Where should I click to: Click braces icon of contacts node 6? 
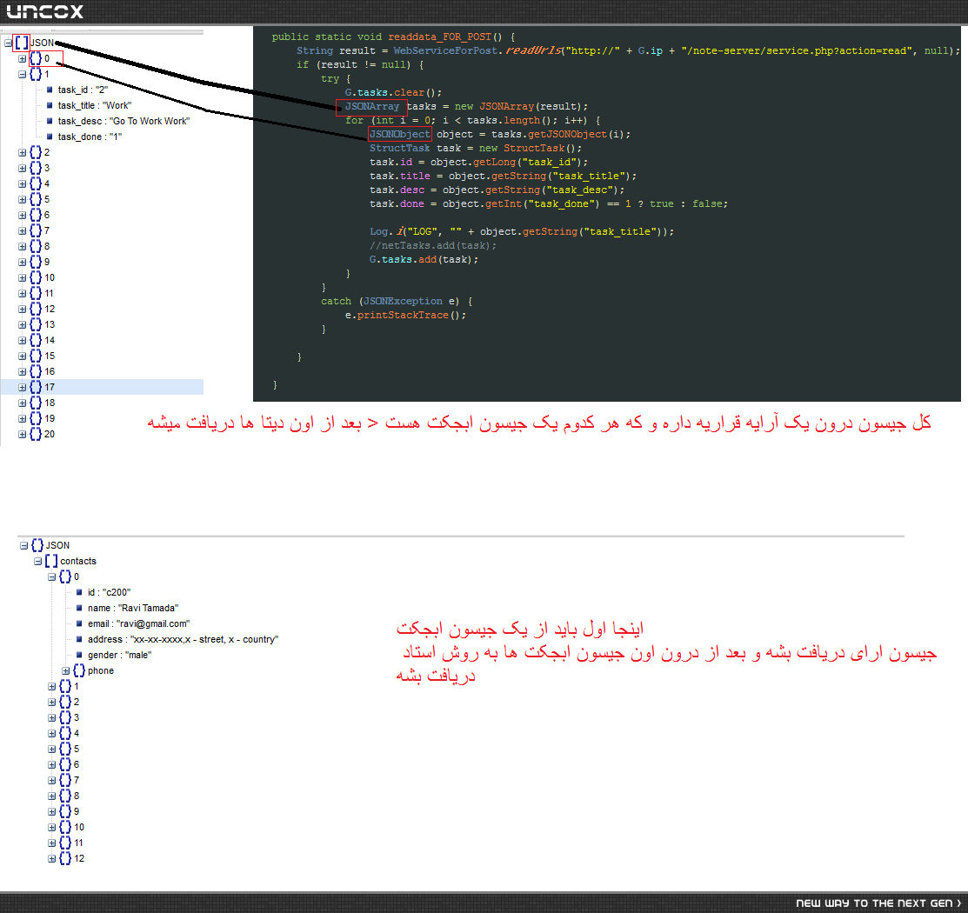(x=65, y=764)
